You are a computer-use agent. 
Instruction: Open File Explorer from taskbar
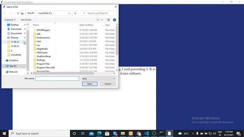(123, 134)
